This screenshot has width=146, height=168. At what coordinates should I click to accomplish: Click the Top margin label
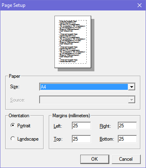point(58,139)
